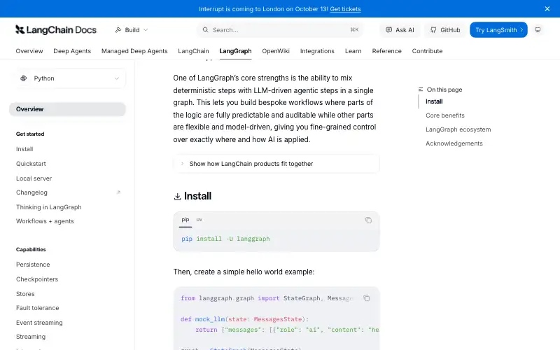Open the Python language selector dropdown
Viewport: 560px width, 350px height.
[x=71, y=78]
